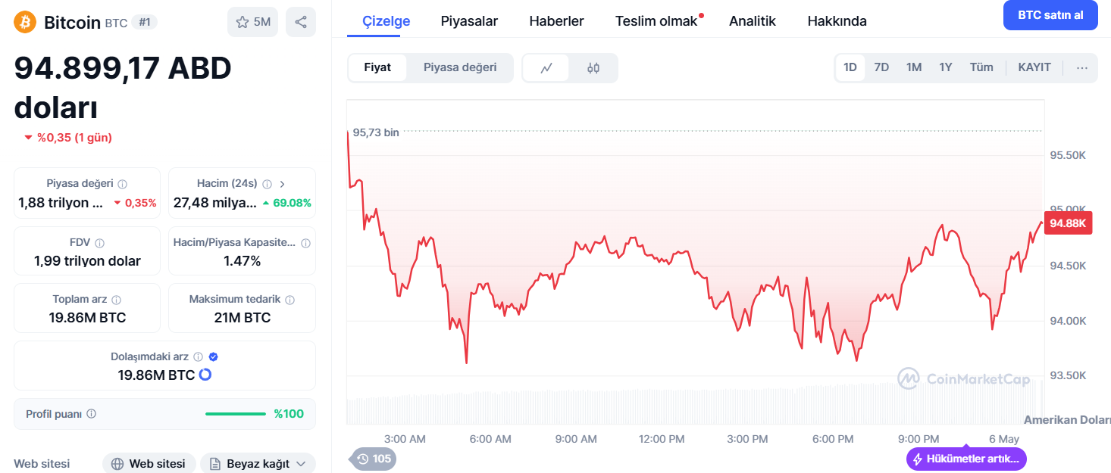Show info icon next to Dolaşımdaki arz
Viewport: 1111px width, 473px height.
click(x=198, y=356)
